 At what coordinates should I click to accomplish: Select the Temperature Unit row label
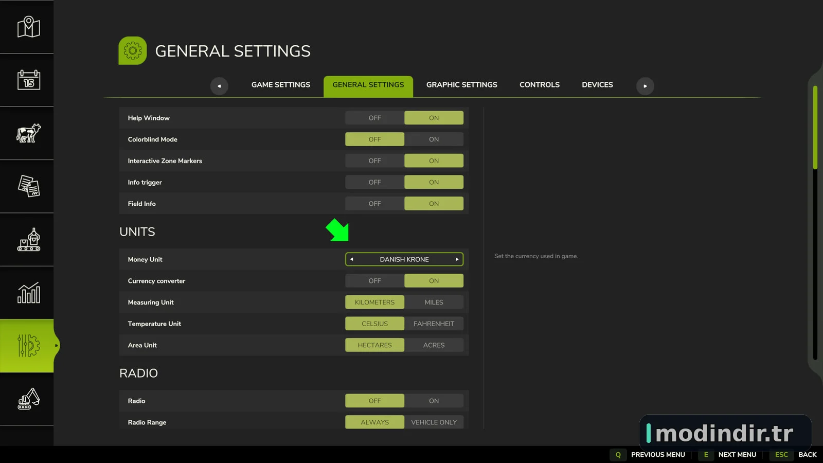(154, 324)
